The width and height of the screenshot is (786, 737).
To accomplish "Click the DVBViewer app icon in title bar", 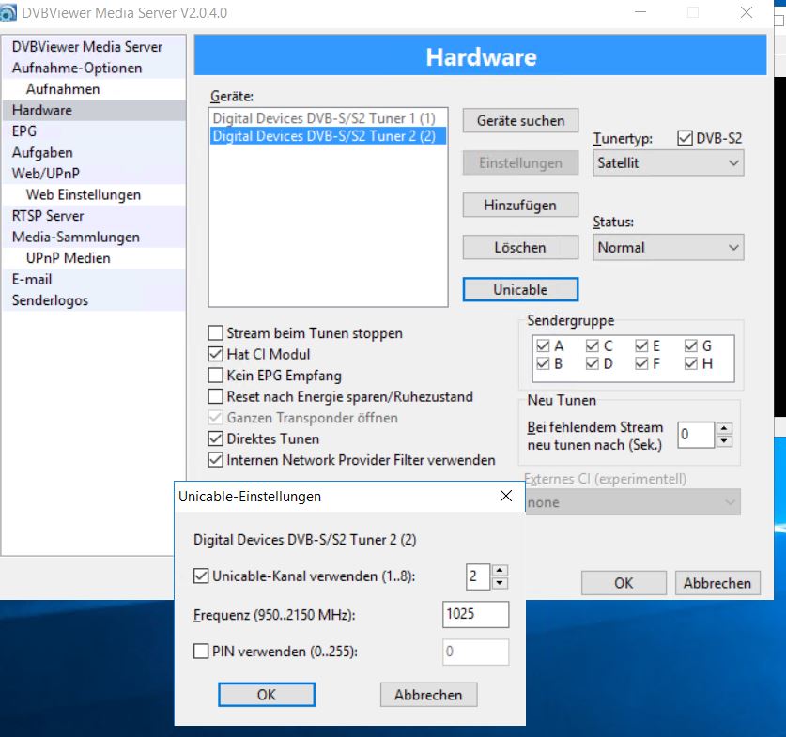I will (x=8, y=12).
